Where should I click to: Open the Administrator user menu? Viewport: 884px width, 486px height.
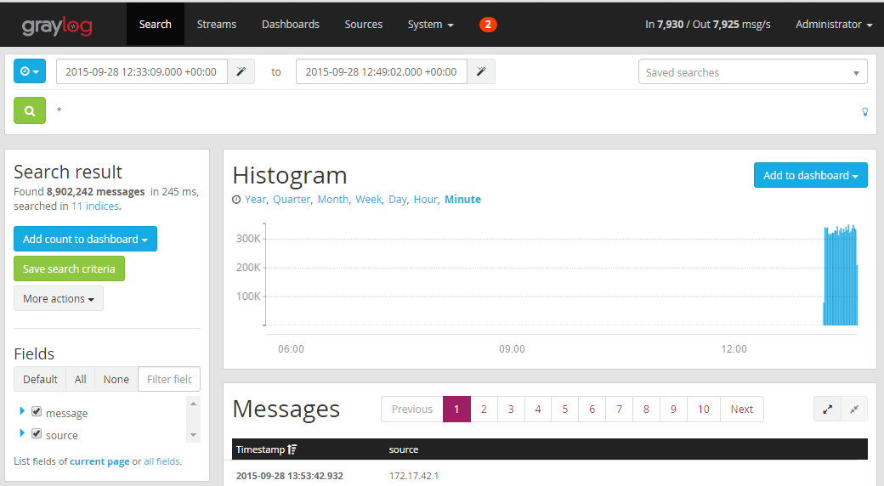pyautogui.click(x=834, y=25)
